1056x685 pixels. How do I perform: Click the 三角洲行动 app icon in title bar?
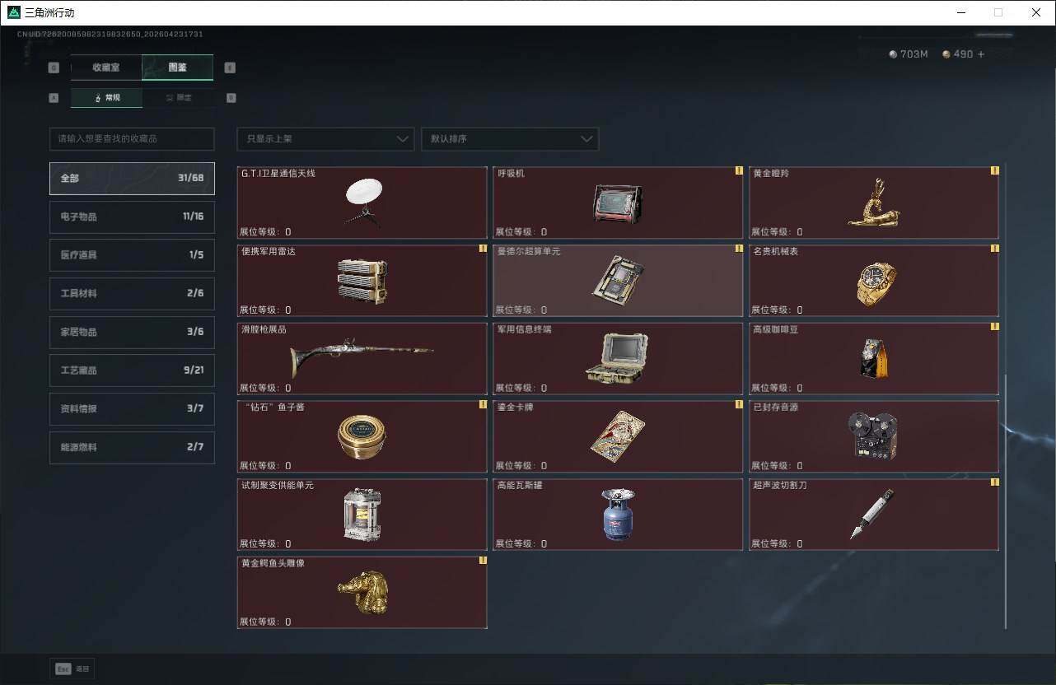coord(13,12)
